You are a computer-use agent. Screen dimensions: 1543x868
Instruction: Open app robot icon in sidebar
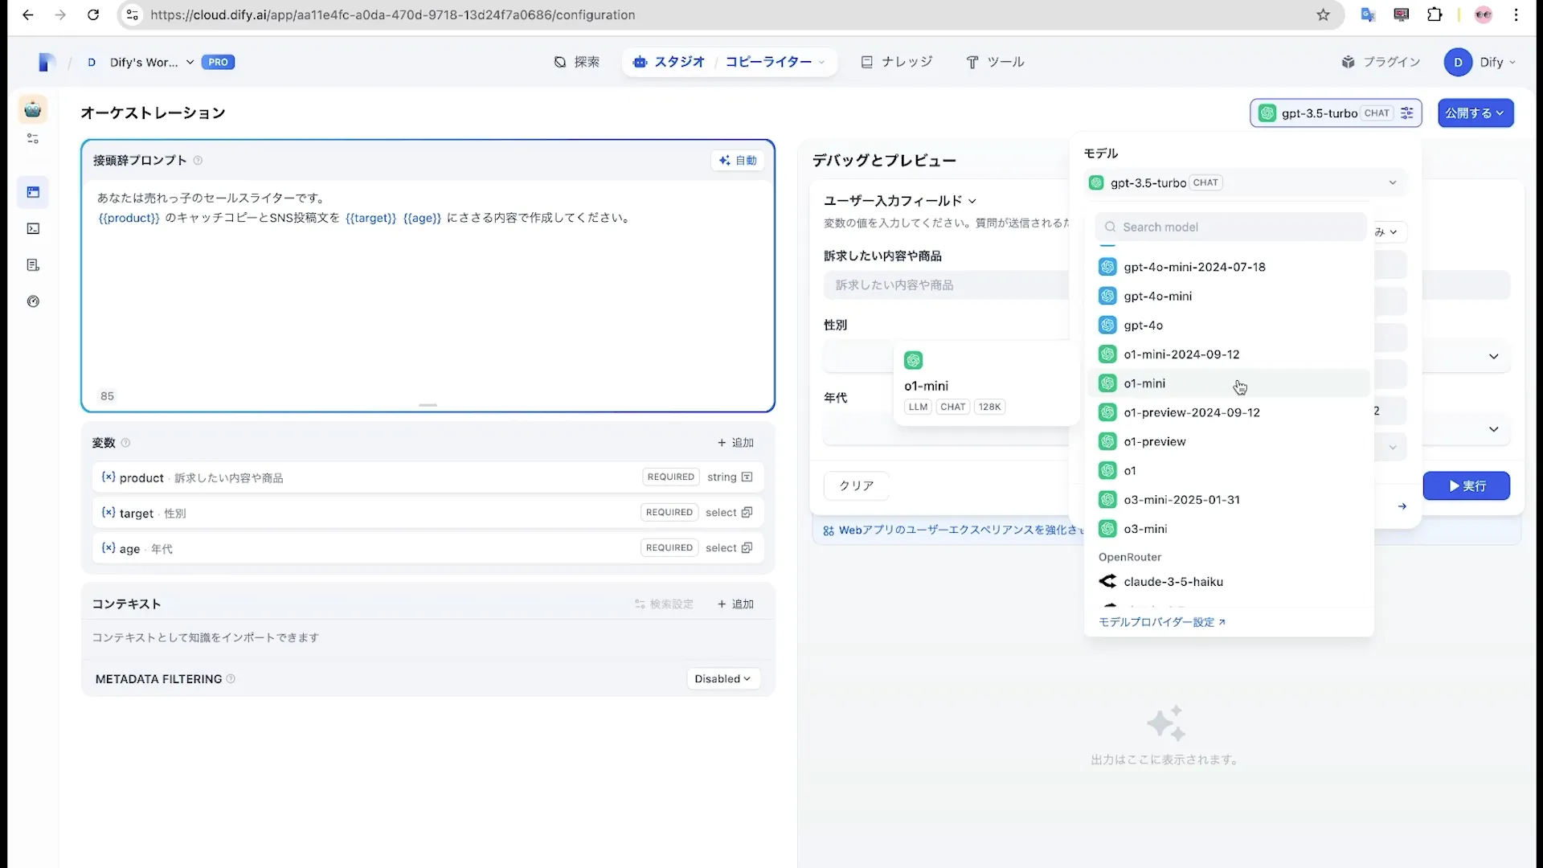tap(33, 109)
